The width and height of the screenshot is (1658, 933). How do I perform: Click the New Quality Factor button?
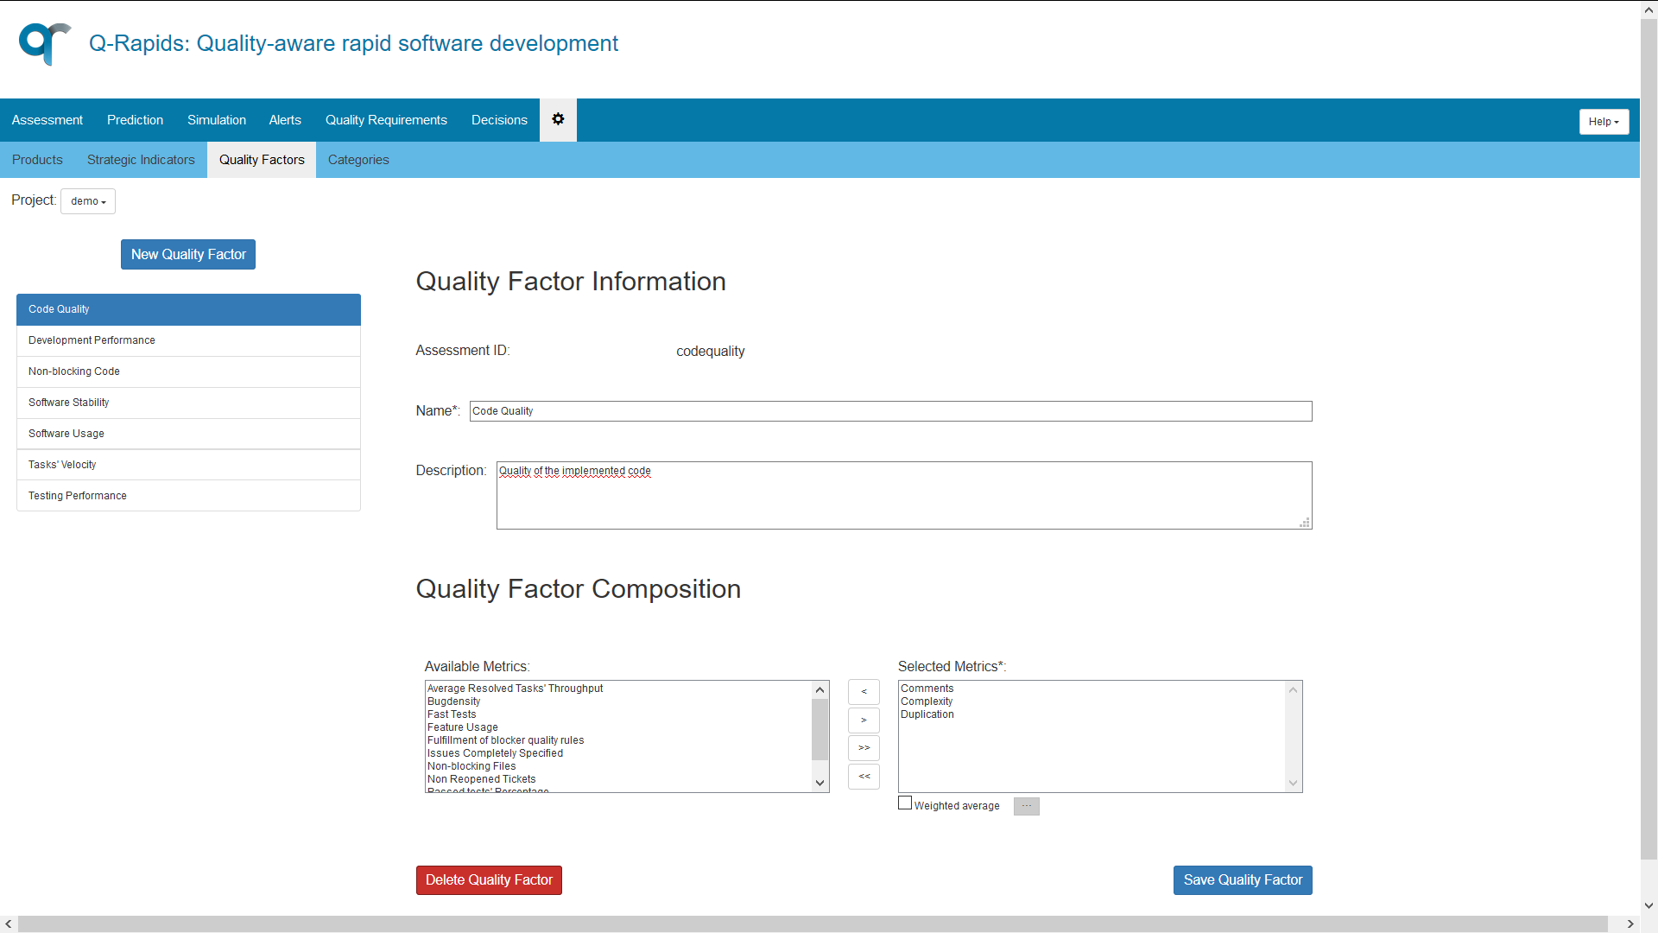point(187,254)
